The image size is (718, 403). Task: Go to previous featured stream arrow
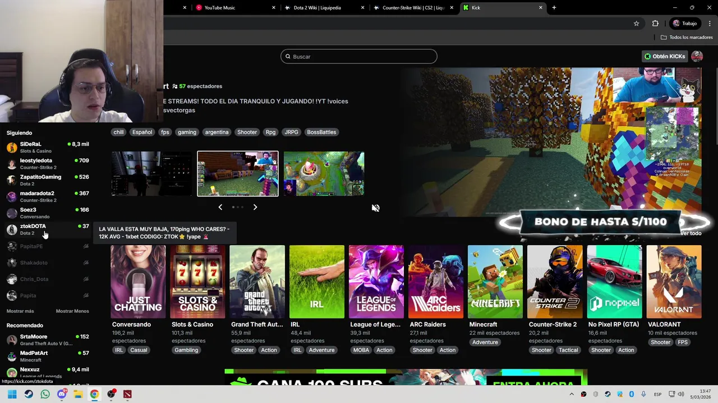coord(220,207)
